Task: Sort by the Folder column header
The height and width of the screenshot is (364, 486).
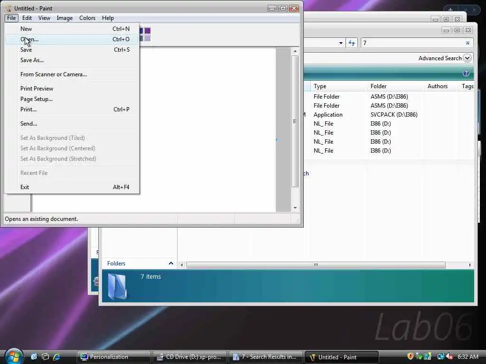Action: (395, 86)
